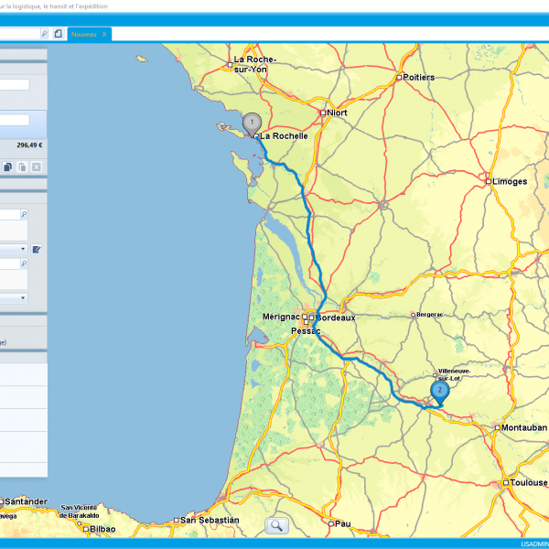Click Toulouse city label on the map

click(530, 482)
